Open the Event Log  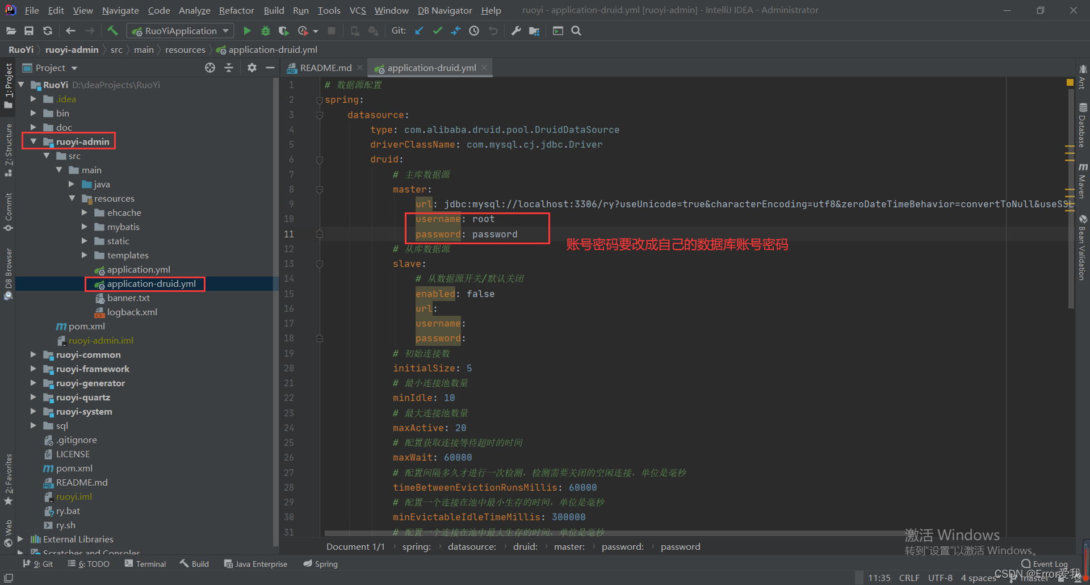click(1045, 564)
